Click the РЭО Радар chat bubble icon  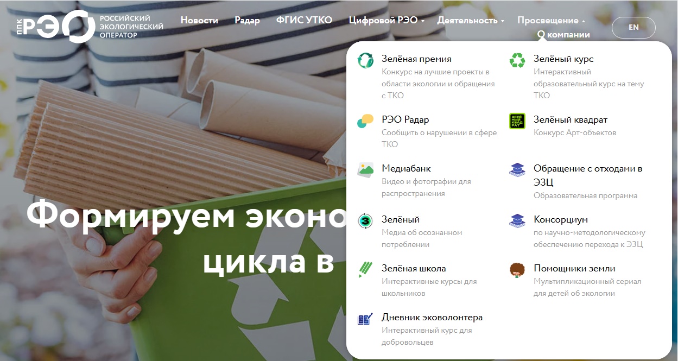(365, 121)
